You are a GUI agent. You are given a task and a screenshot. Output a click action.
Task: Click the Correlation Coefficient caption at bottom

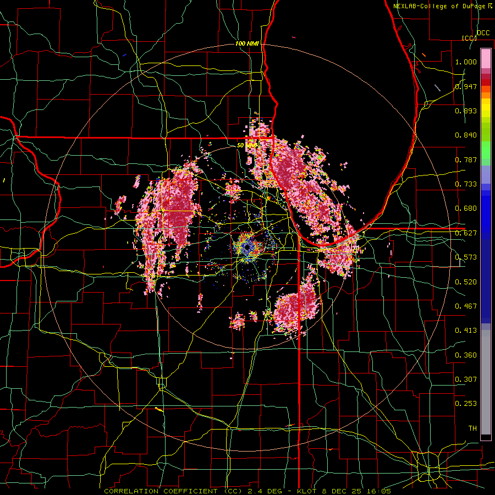(x=247, y=491)
